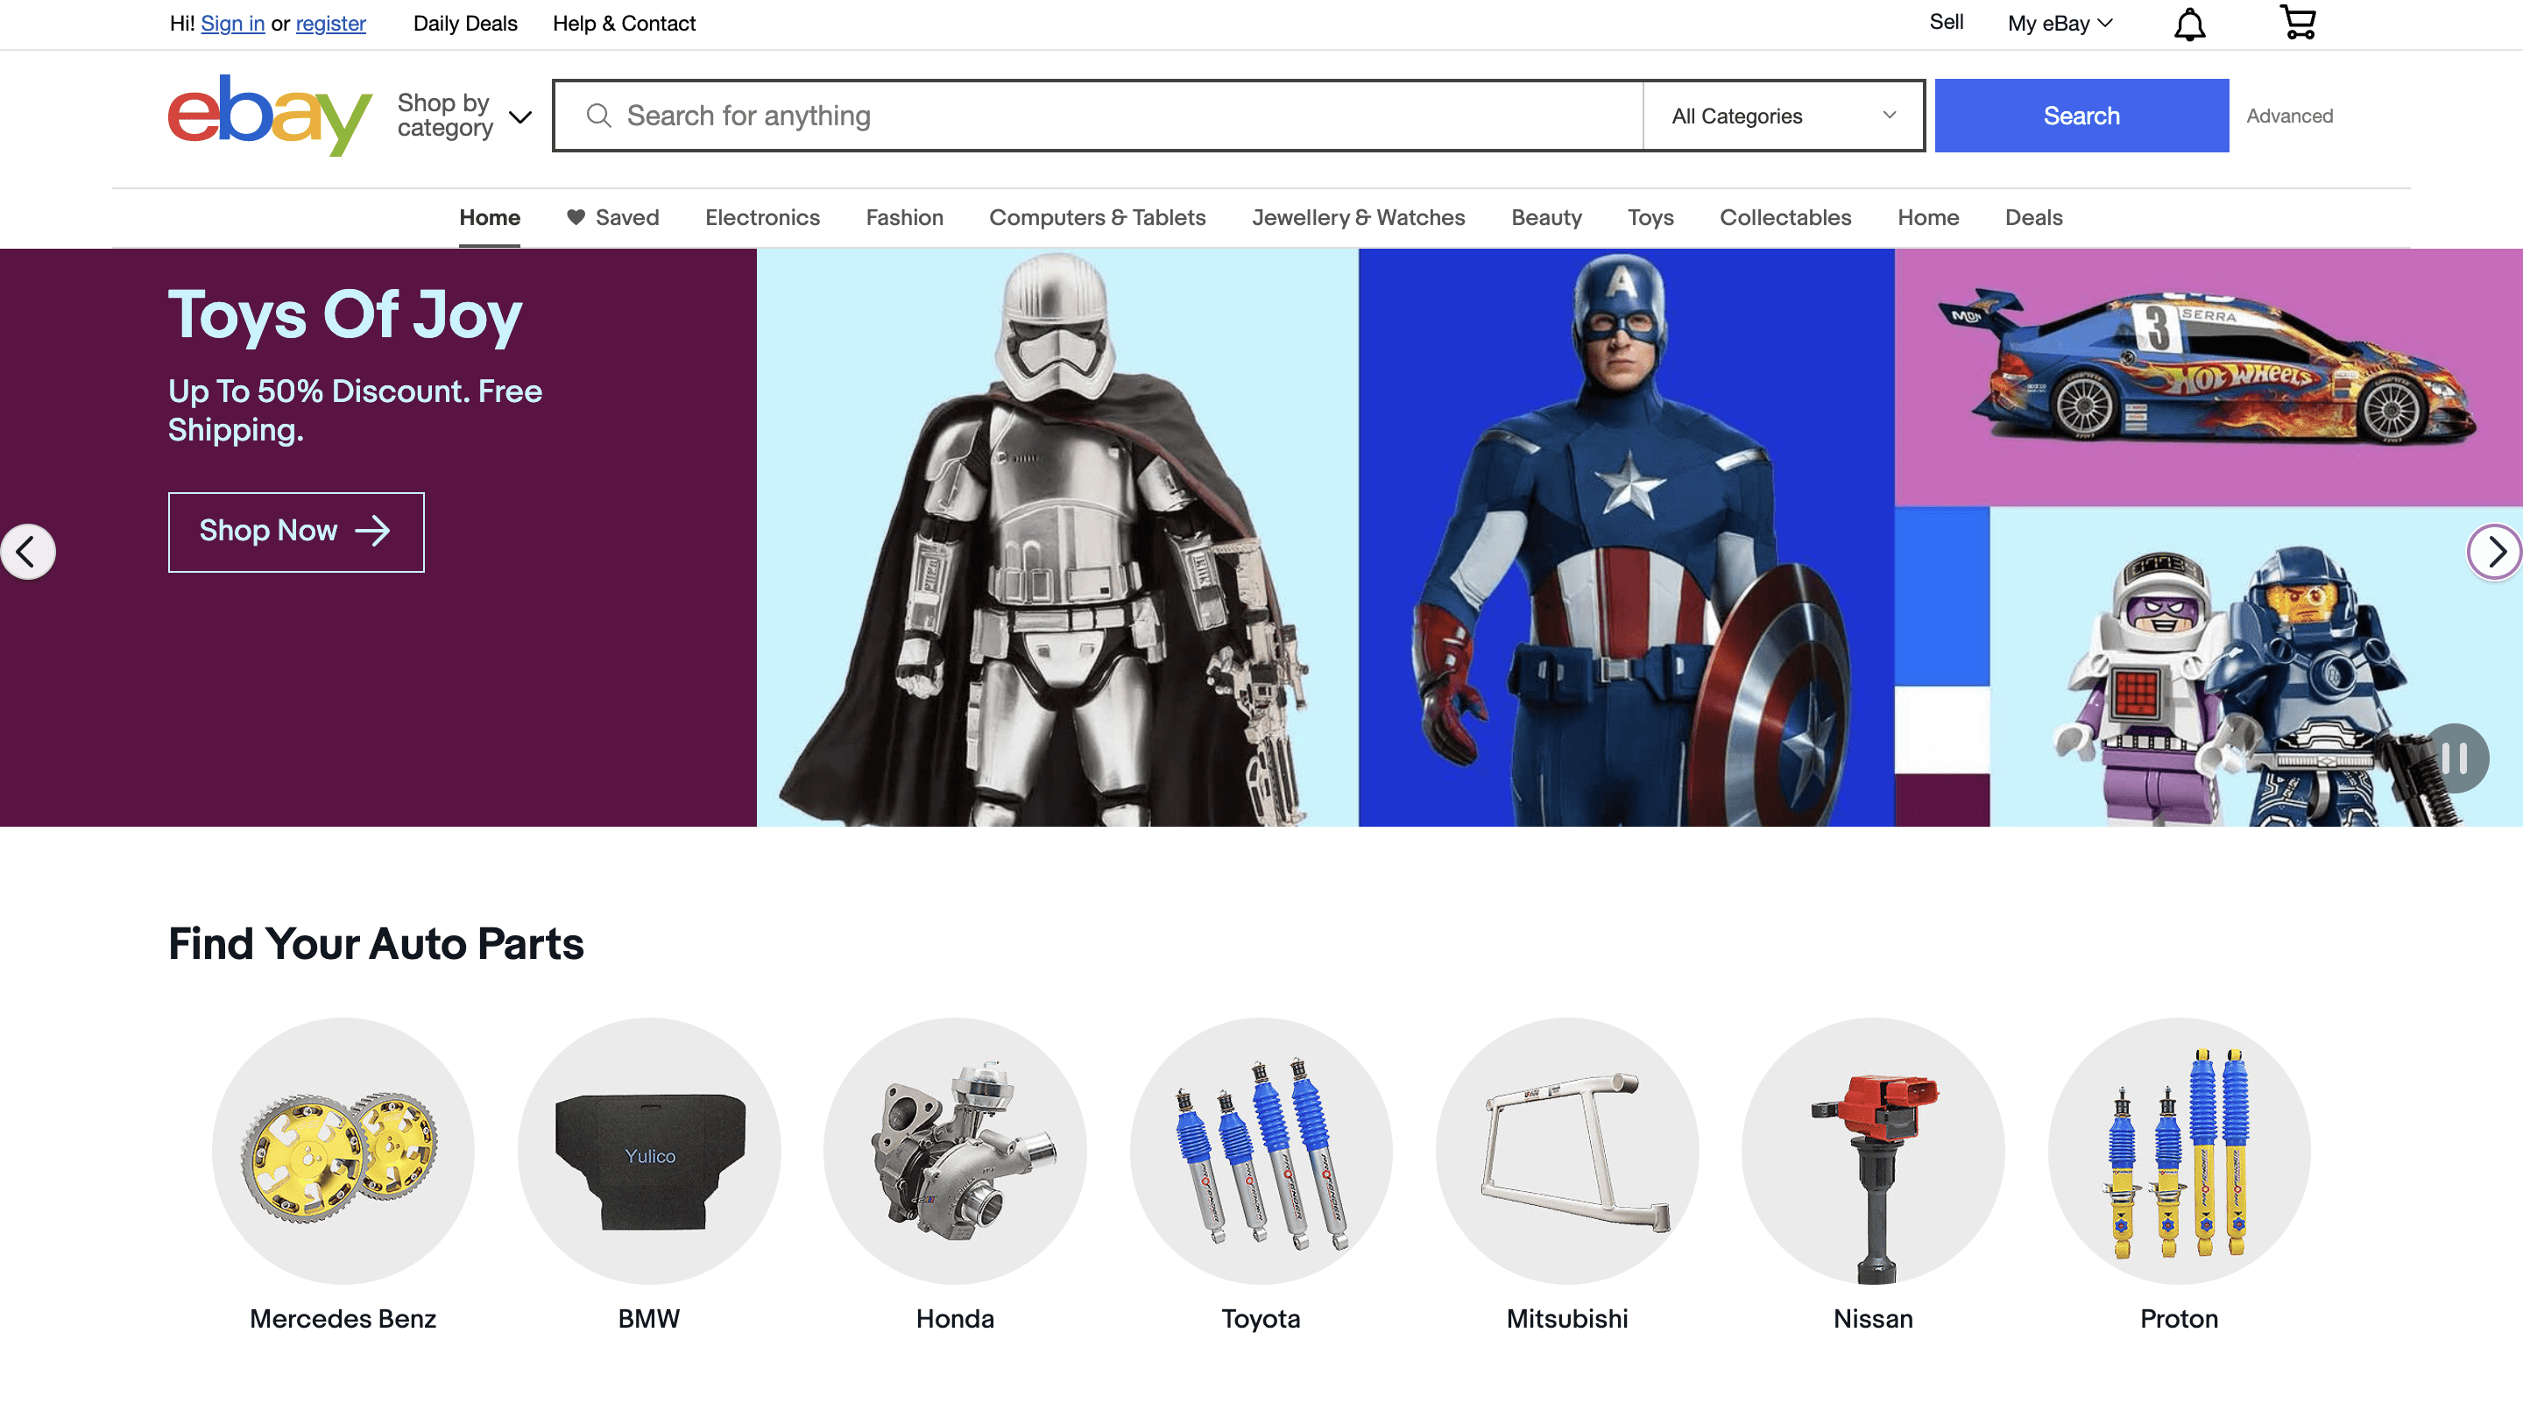This screenshot has height=1424, width=2523.
Task: Pause the rotating Toys Of Joy banner
Action: 2458,757
